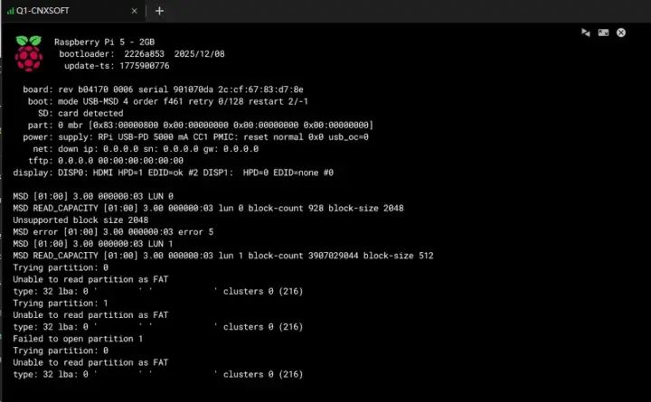
Task: Click the Raspberry Pi logo
Action: click(x=29, y=53)
